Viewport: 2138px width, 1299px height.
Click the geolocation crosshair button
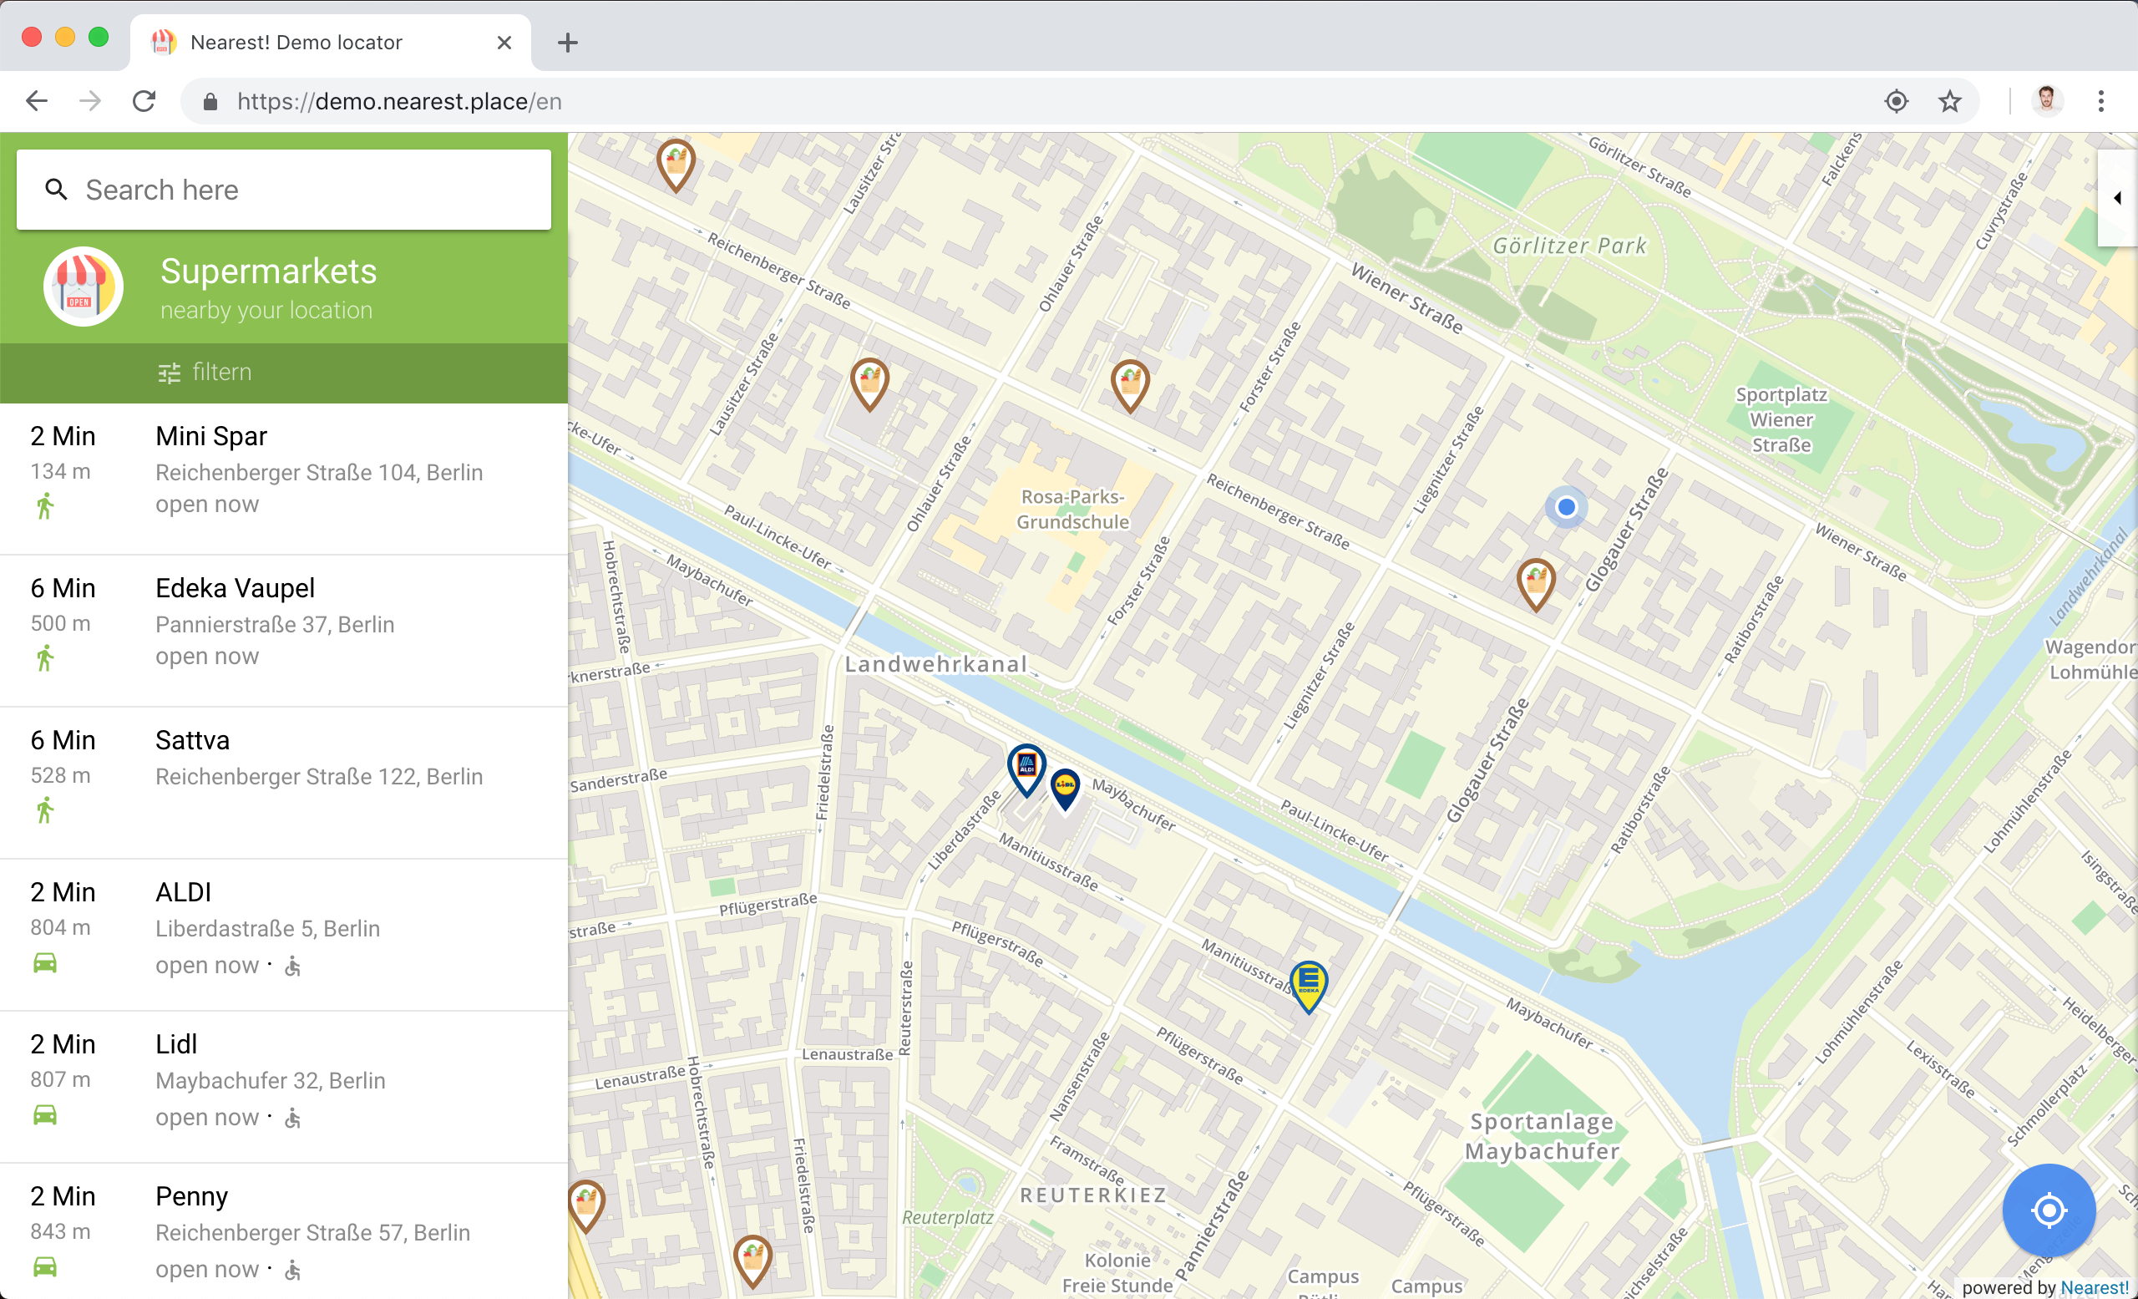[2049, 1210]
